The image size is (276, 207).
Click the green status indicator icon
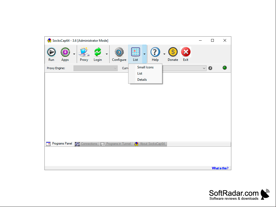tap(225, 68)
